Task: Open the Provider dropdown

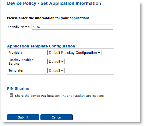Action: (x=74, y=53)
